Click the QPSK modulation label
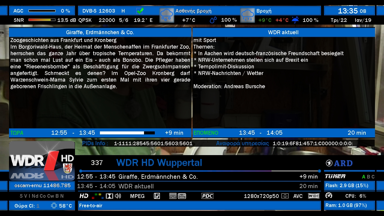This screenshot has width=384, height=216. (85, 20)
